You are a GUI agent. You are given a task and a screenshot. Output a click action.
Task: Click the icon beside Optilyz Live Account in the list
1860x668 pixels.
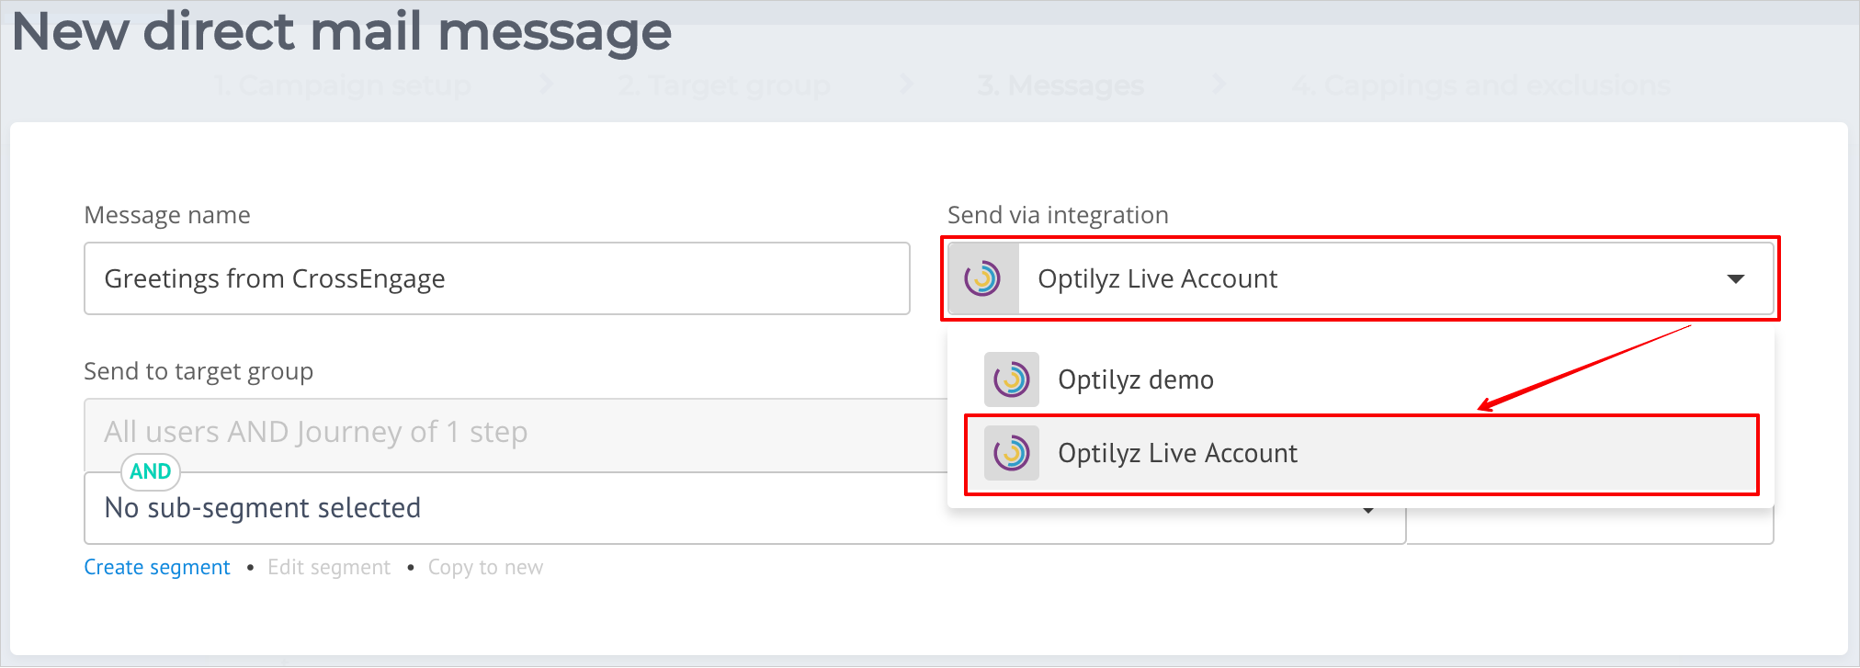pos(1011,453)
